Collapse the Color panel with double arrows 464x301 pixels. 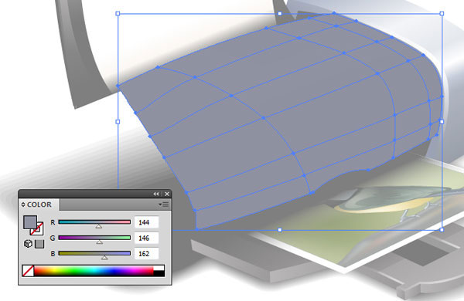pos(156,194)
